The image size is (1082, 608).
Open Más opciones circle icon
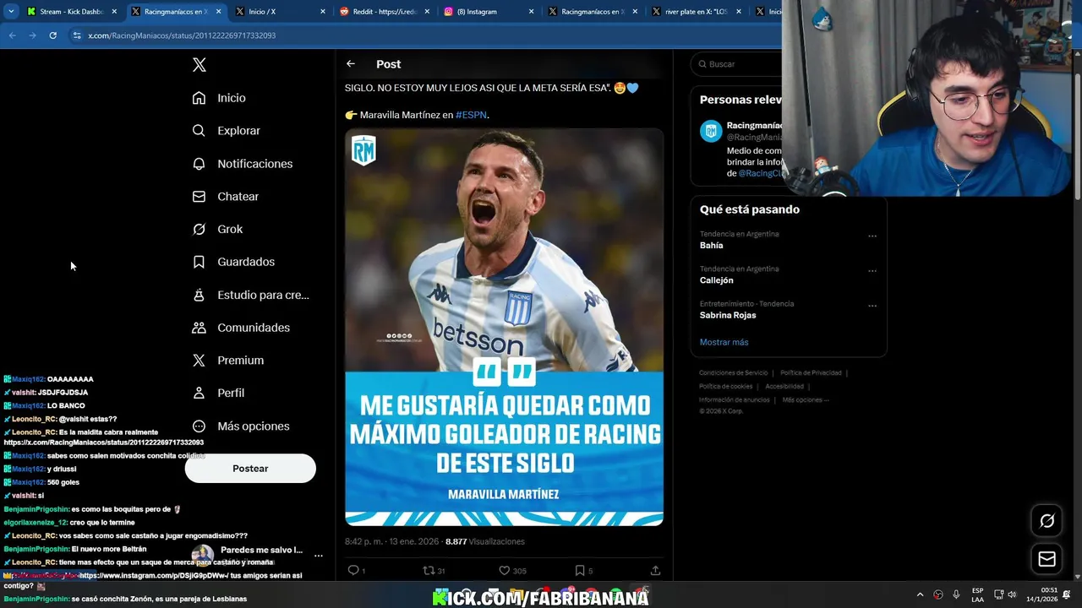[199, 426]
